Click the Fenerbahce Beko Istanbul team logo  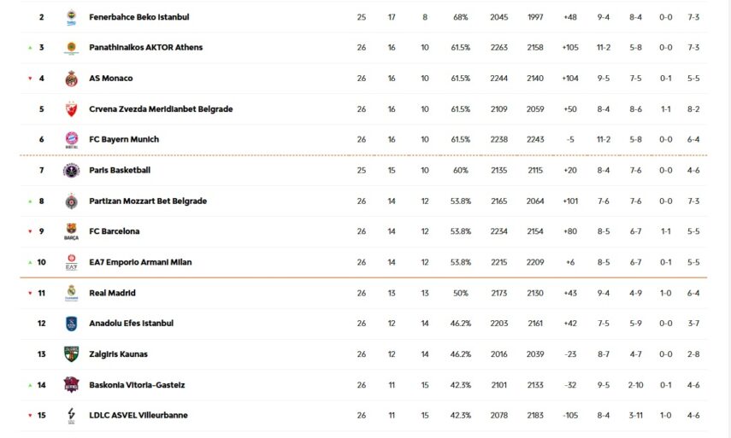coord(72,17)
